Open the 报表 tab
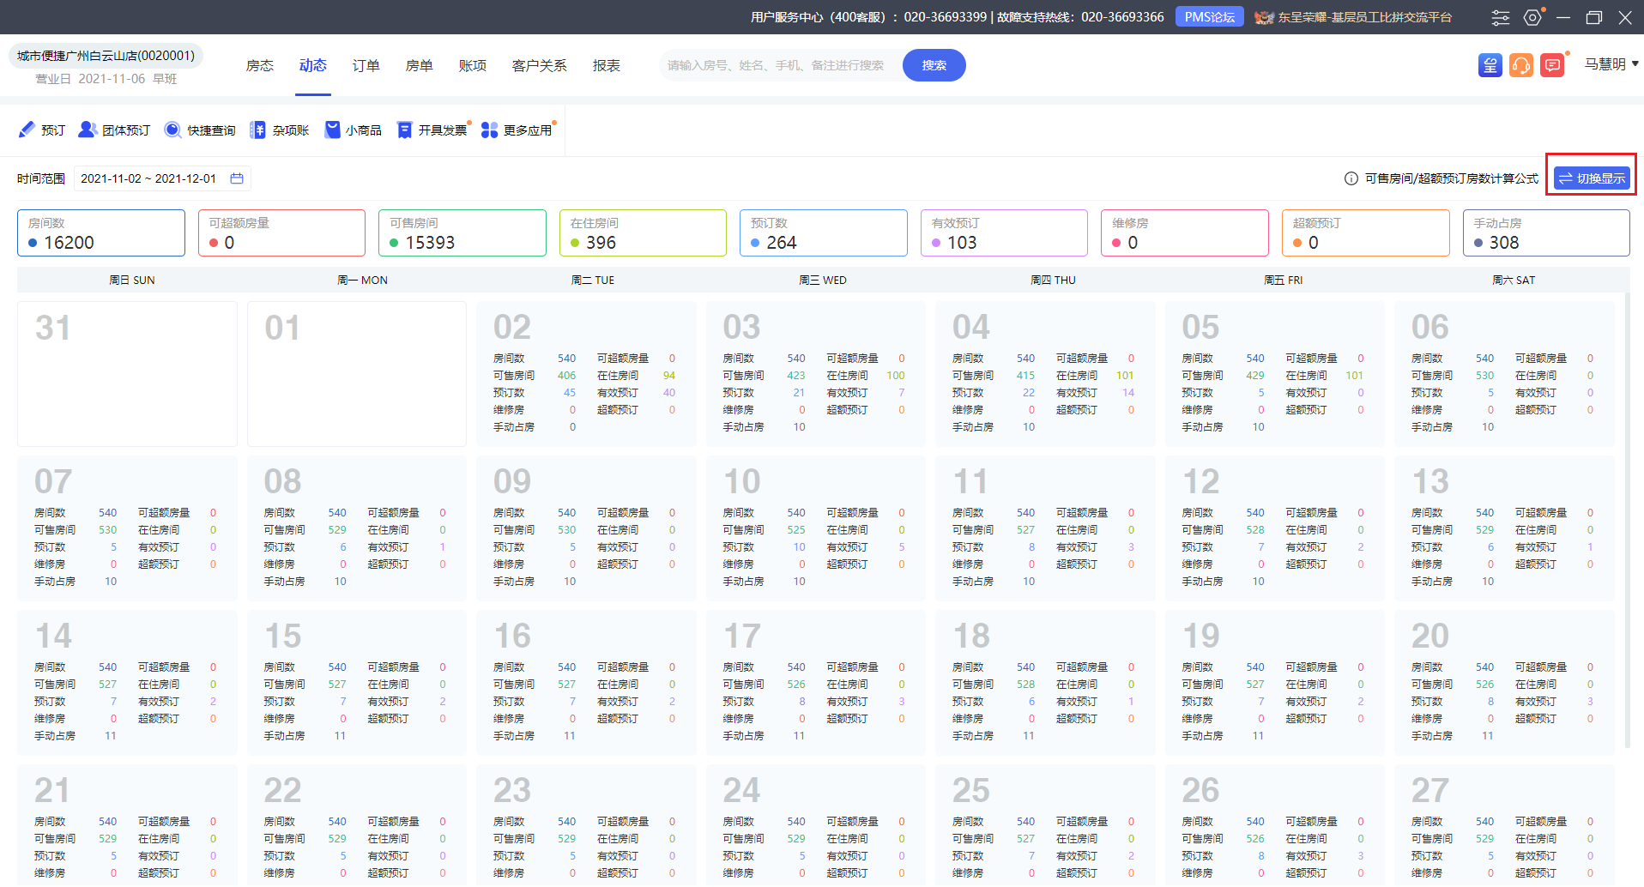 click(x=607, y=65)
